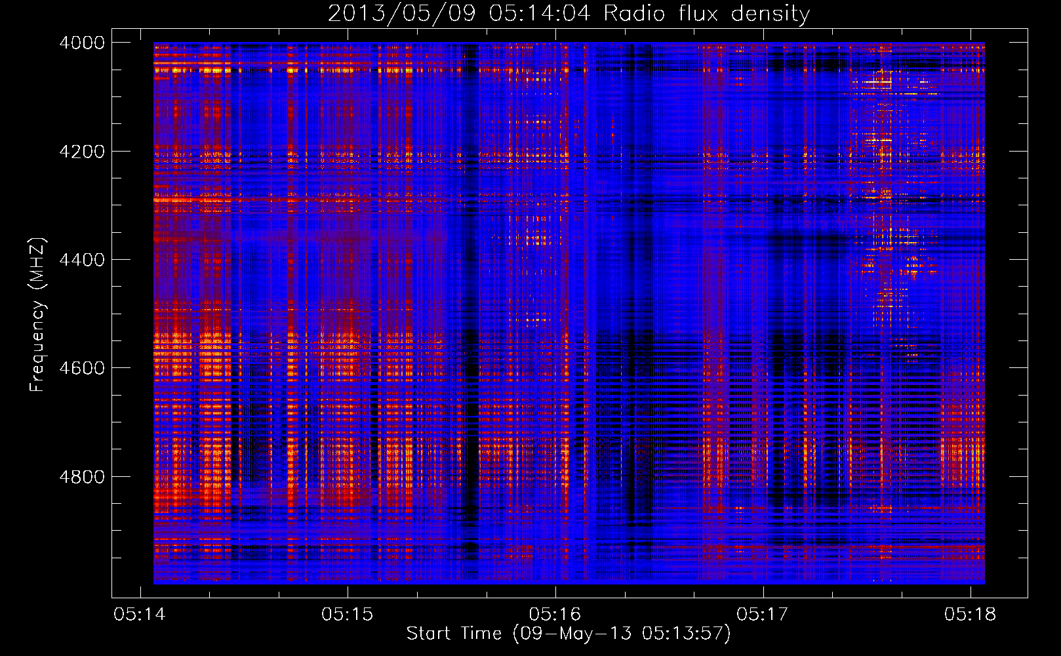Click the 4400 frequency tick label
The image size is (1061, 656).
point(82,260)
